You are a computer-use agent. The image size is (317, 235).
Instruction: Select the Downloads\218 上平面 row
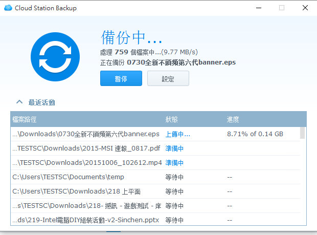[x=155, y=191]
